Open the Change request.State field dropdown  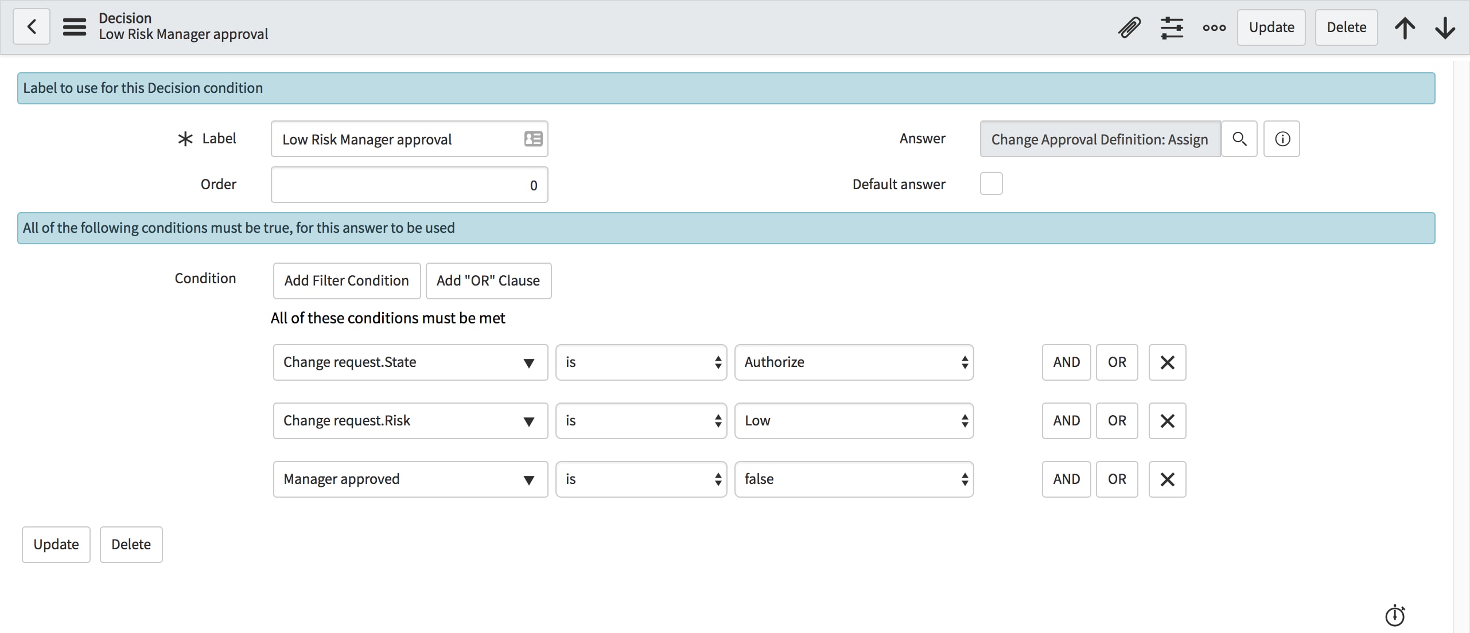pyautogui.click(x=528, y=362)
